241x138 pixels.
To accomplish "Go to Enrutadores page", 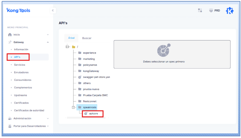I will pyautogui.click(x=21, y=72).
